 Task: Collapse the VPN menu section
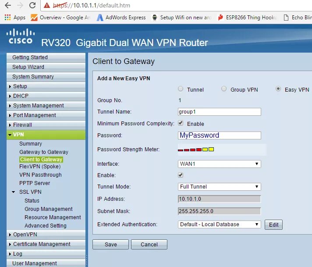[x=46, y=135]
